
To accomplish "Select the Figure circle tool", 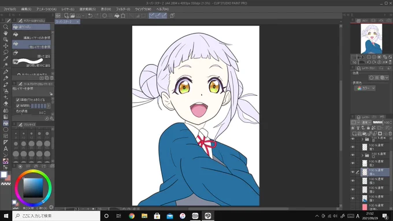I will coord(6,130).
